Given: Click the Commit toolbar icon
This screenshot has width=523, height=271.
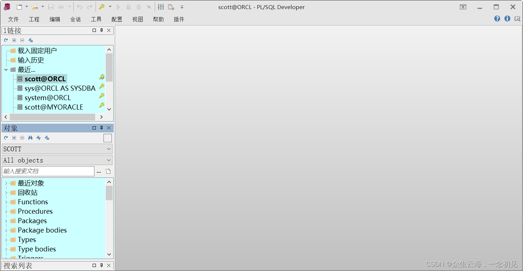Looking at the screenshot, I should click(x=129, y=7).
